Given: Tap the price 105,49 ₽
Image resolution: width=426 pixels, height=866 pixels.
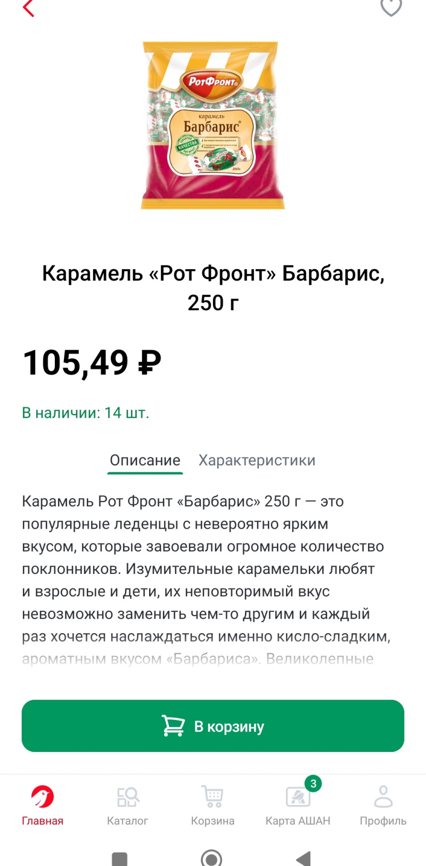Looking at the screenshot, I should 92,363.
